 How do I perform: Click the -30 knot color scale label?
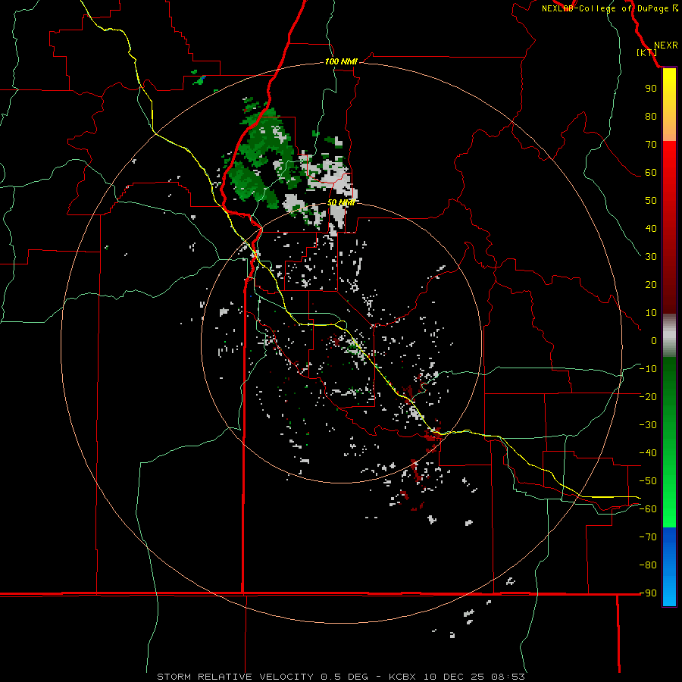648,425
